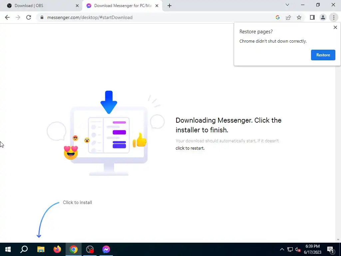Launch Firefox from the taskbar

tap(57, 249)
